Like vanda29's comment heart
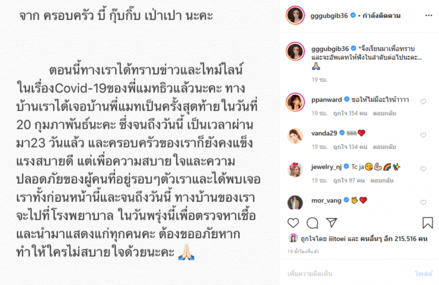 click(x=423, y=135)
